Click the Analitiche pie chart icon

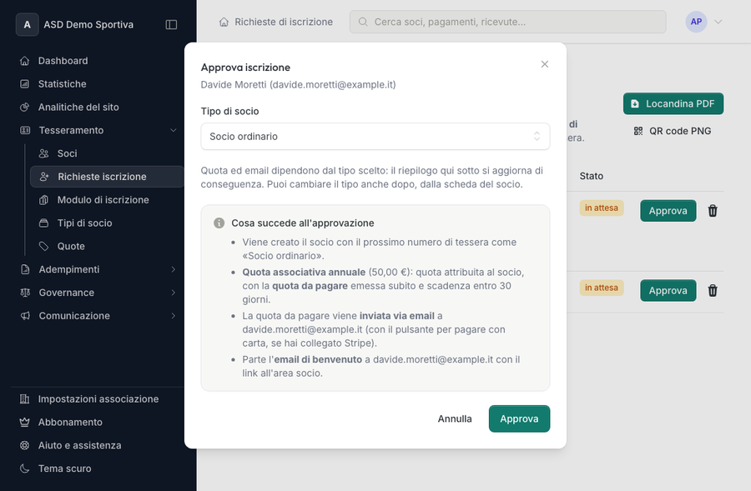point(25,108)
